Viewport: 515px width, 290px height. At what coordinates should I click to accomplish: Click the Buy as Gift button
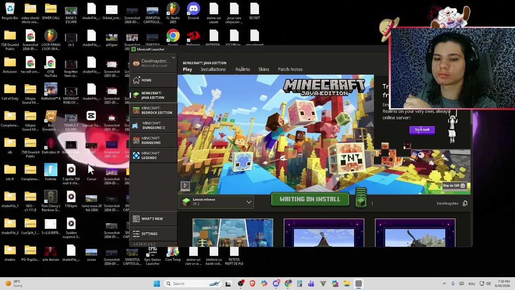point(454,186)
